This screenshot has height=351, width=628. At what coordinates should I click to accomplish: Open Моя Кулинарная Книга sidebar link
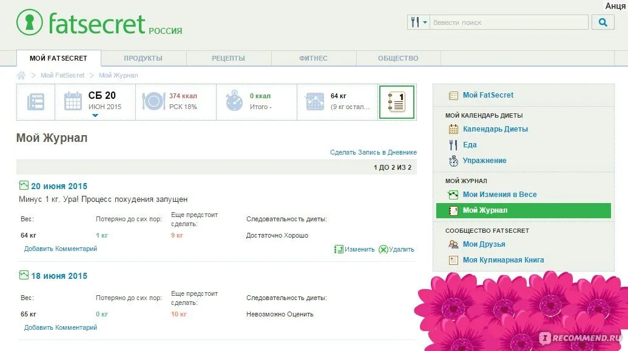[x=504, y=259]
